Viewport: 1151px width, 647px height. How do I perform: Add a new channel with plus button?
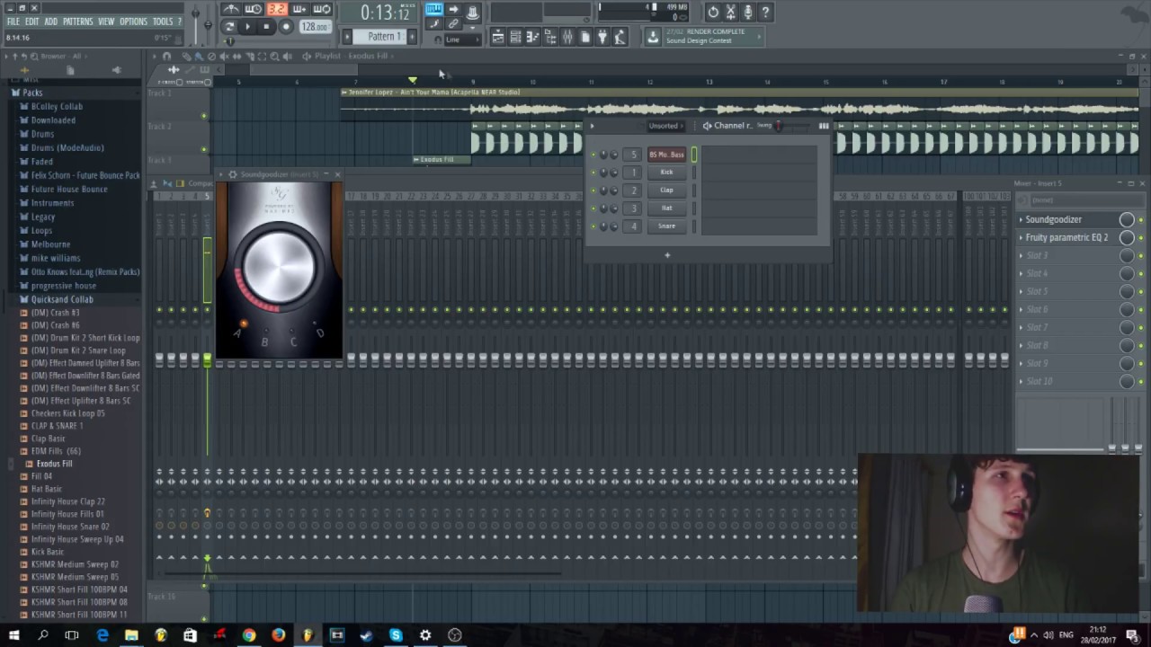(x=667, y=255)
